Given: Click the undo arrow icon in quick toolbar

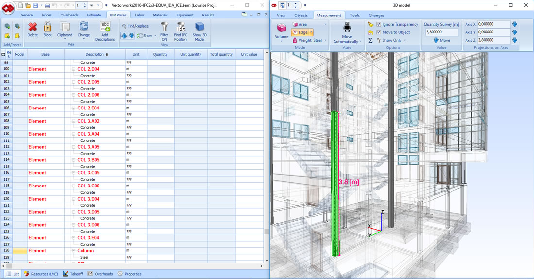Looking at the screenshot, I should [x=55, y=5].
